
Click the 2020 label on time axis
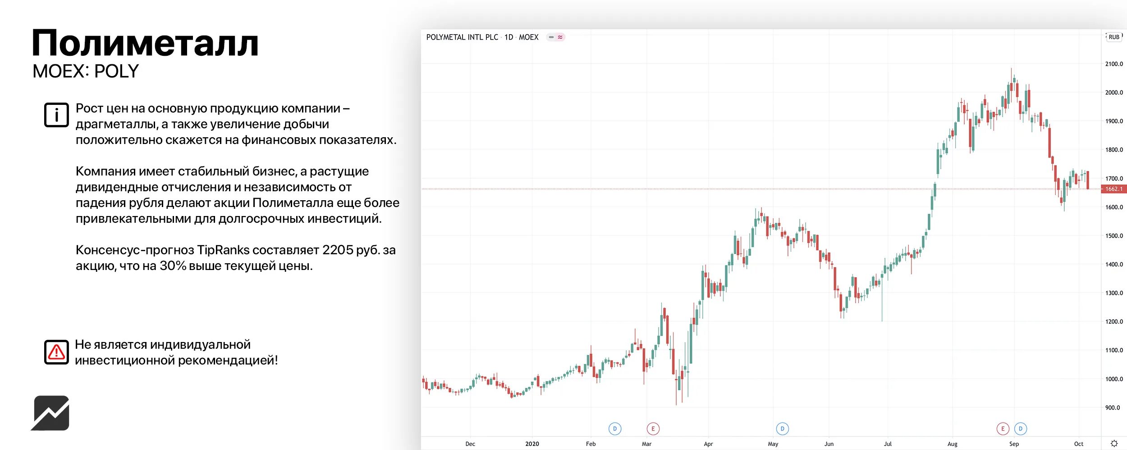[532, 444]
